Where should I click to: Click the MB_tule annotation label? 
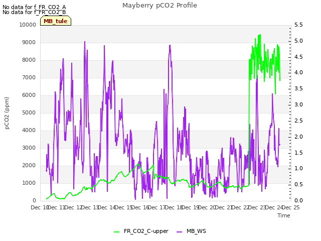[x=56, y=21]
